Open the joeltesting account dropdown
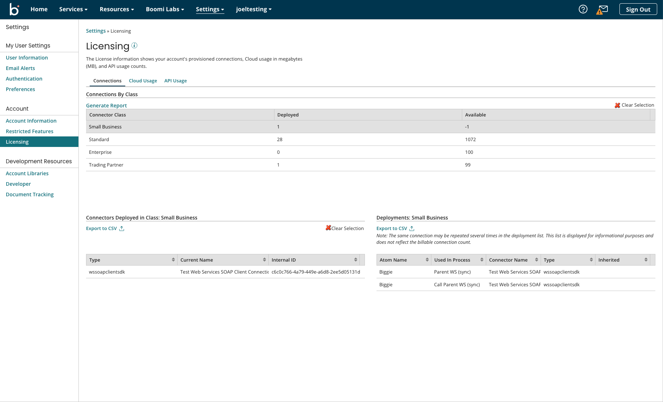 (254, 9)
